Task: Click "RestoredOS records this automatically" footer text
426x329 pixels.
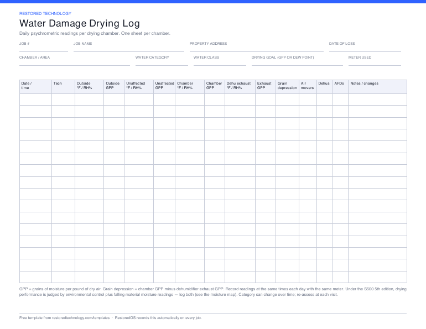Action: click(x=158, y=318)
